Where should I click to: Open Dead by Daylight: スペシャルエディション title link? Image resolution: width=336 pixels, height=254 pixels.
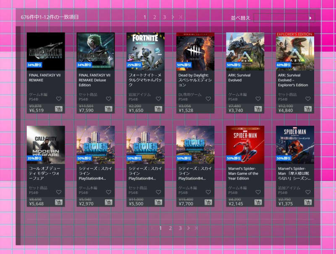coord(195,80)
